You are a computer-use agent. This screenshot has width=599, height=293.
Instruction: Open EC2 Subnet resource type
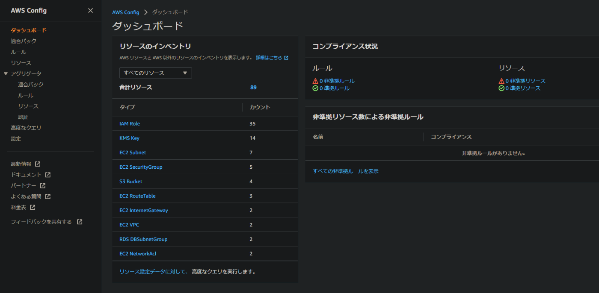pos(133,153)
